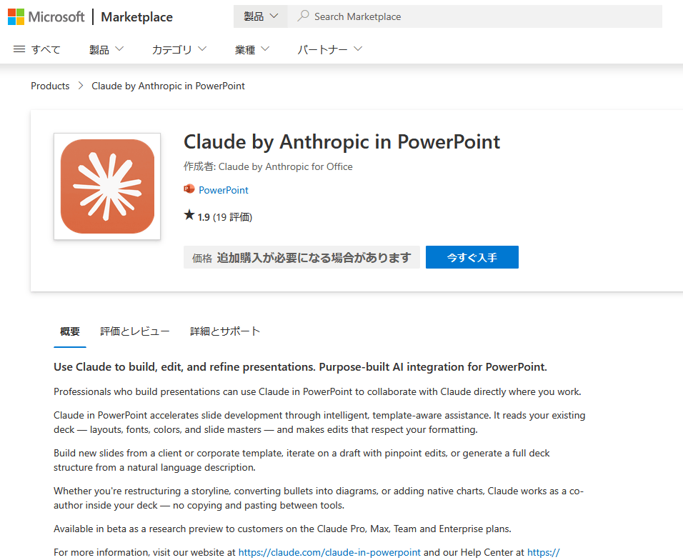Click the Marketplace home title link
The height and width of the screenshot is (560, 683).
point(136,16)
